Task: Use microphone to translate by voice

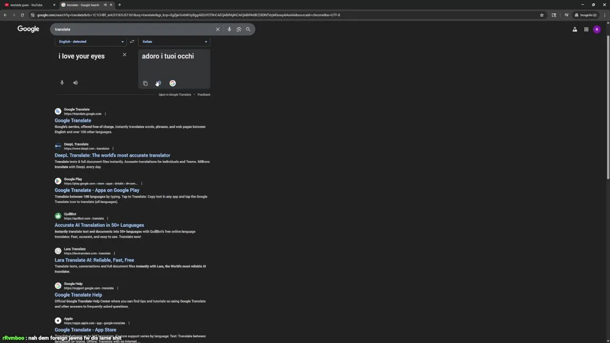Action: [x=62, y=83]
